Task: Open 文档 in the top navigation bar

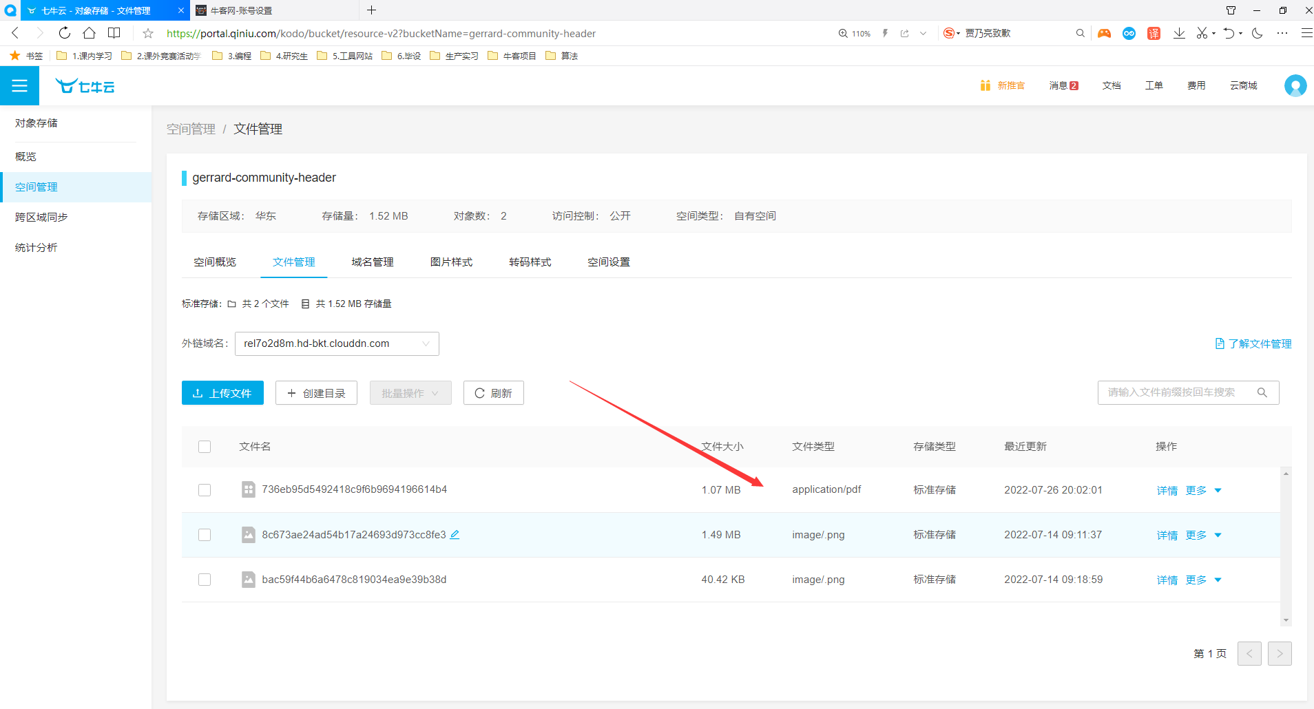Action: click(x=1111, y=85)
